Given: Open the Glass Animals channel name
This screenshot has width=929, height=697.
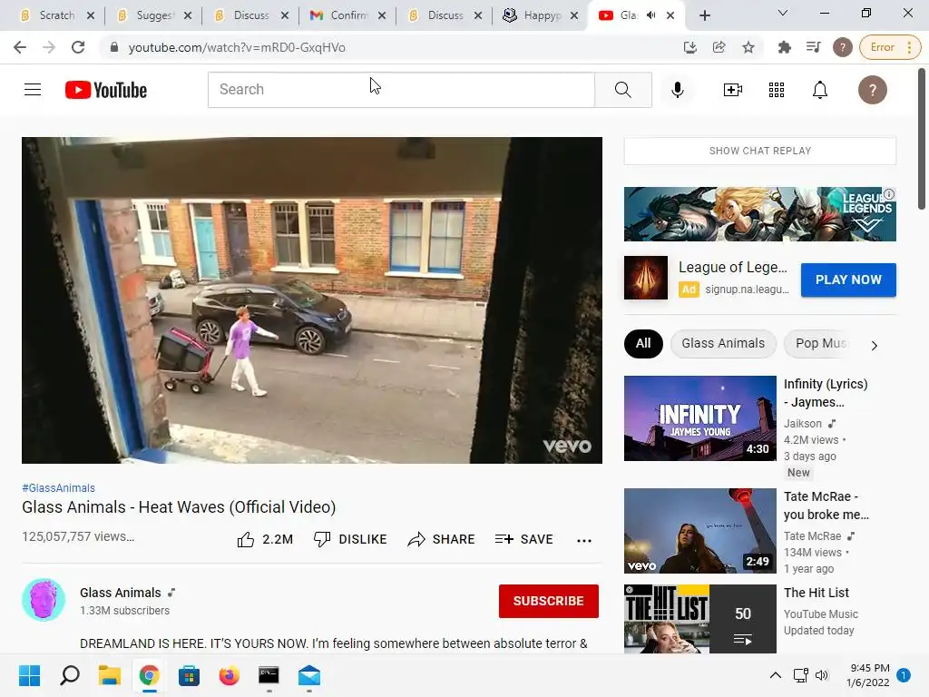Looking at the screenshot, I should pyautogui.click(x=121, y=593).
